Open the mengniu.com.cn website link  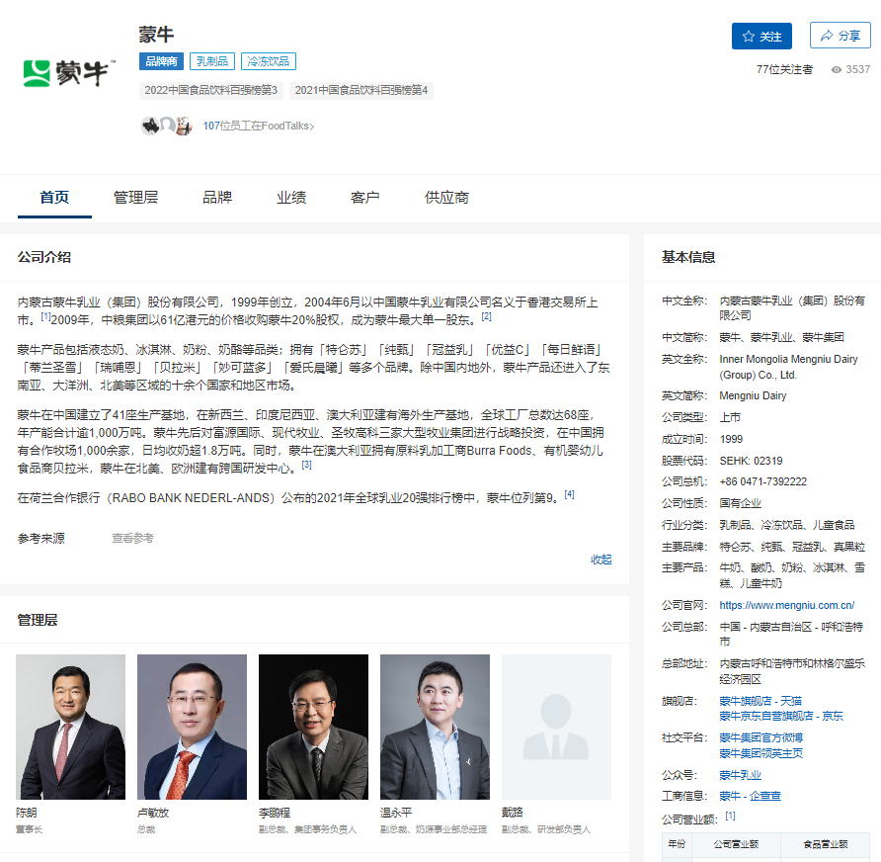tap(786, 605)
